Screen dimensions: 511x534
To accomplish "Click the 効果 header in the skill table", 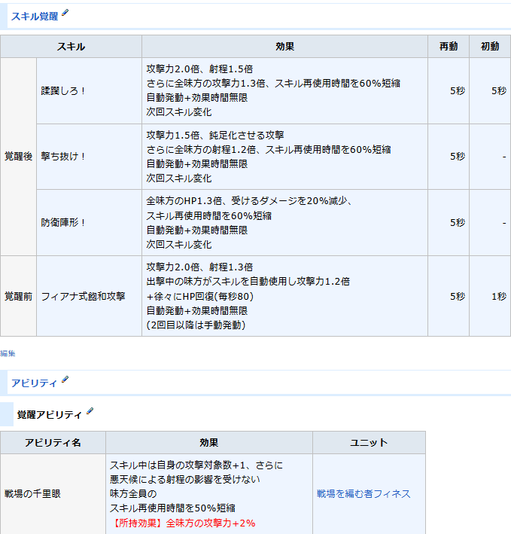I will coord(284,47).
